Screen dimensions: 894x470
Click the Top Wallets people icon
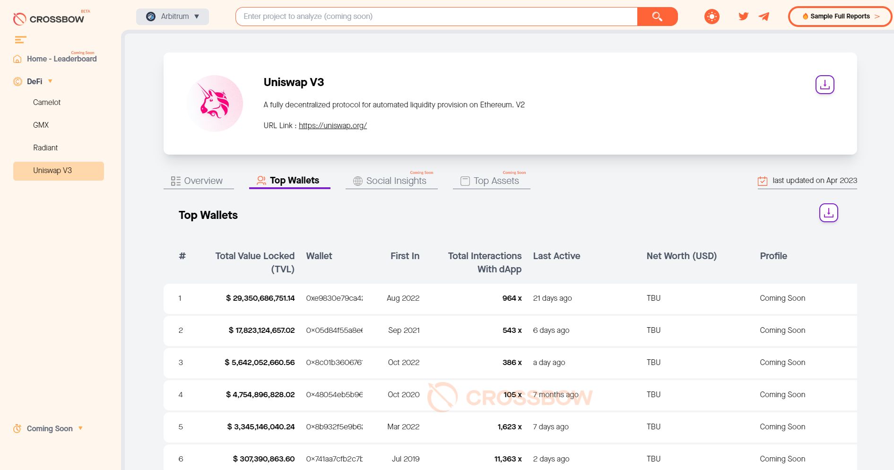[x=261, y=181]
